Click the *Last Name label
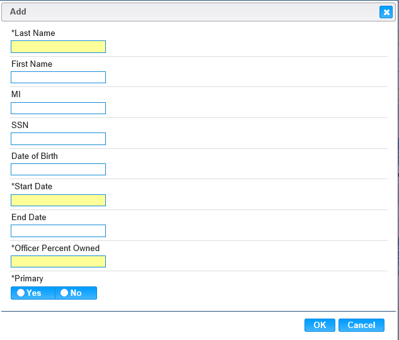The height and width of the screenshot is (340, 399). [33, 33]
